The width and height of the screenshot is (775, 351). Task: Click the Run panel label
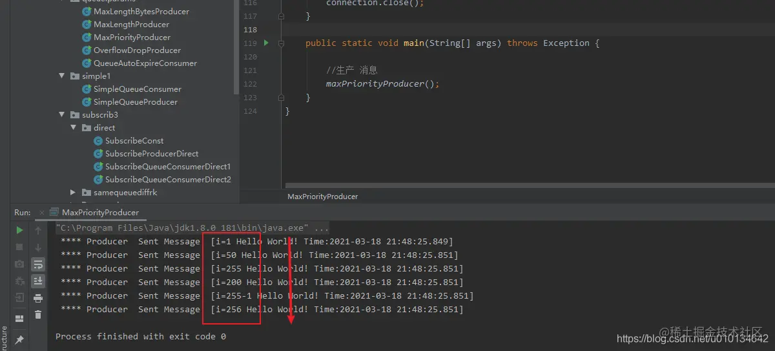click(x=23, y=212)
